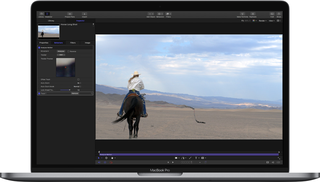Open the Add Object dropdown
The height and width of the screenshot is (182, 320).
pos(151,14)
